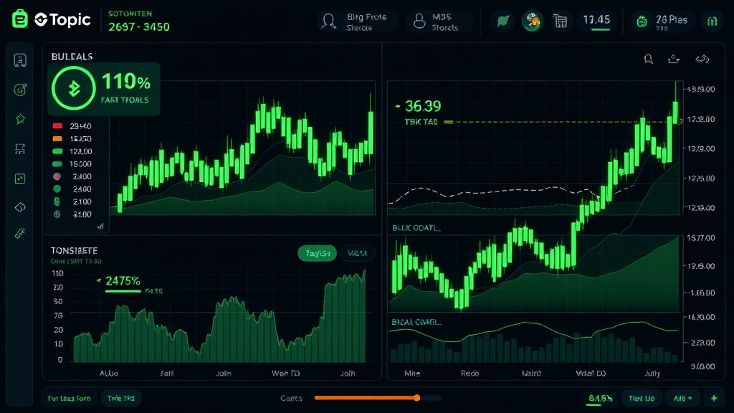This screenshot has width=734, height=413.
Task: Open the AIß + bottom button
Action: 682,399
